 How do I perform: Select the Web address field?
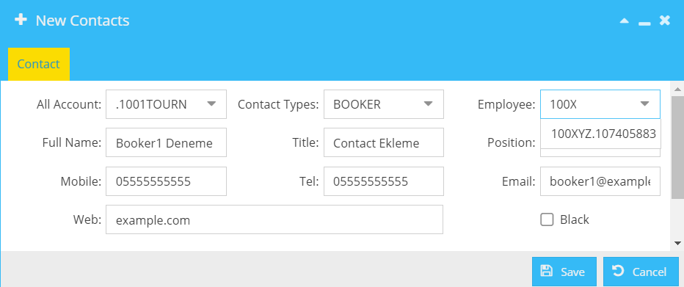[274, 219]
